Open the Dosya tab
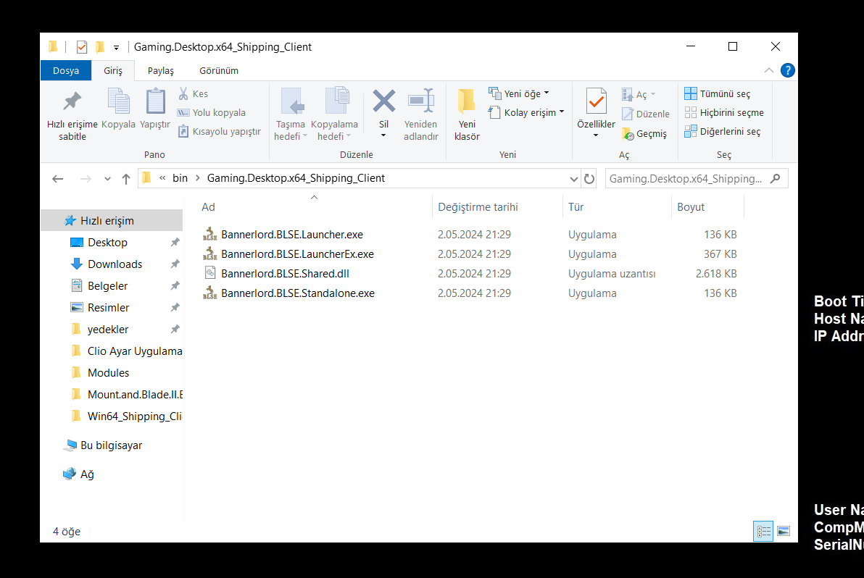This screenshot has height=578, width=864. (65, 70)
